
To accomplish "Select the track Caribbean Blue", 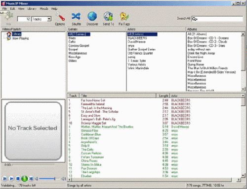I will [x=91, y=134].
